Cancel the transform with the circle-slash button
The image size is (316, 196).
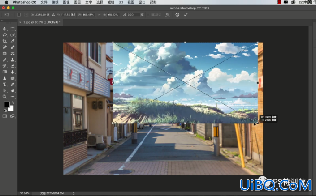(x=177, y=15)
